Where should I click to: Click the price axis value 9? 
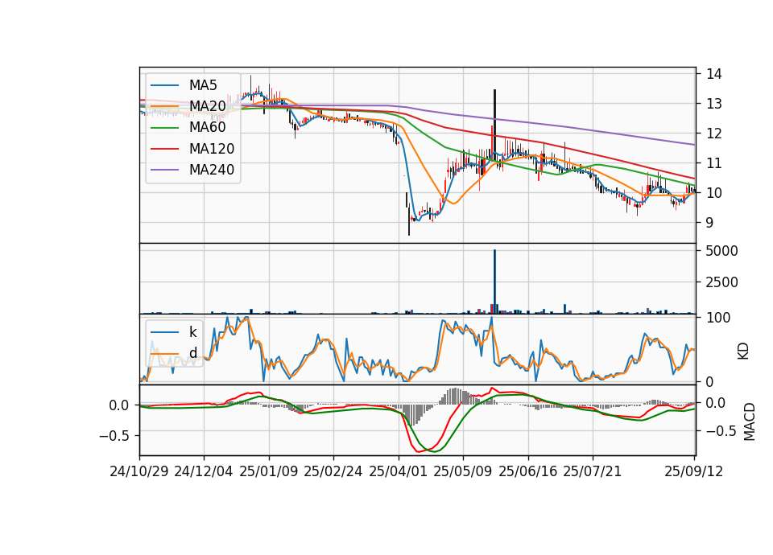tap(710, 223)
